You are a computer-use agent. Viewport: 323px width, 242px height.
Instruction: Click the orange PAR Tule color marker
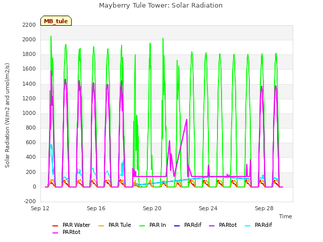coord(101,225)
